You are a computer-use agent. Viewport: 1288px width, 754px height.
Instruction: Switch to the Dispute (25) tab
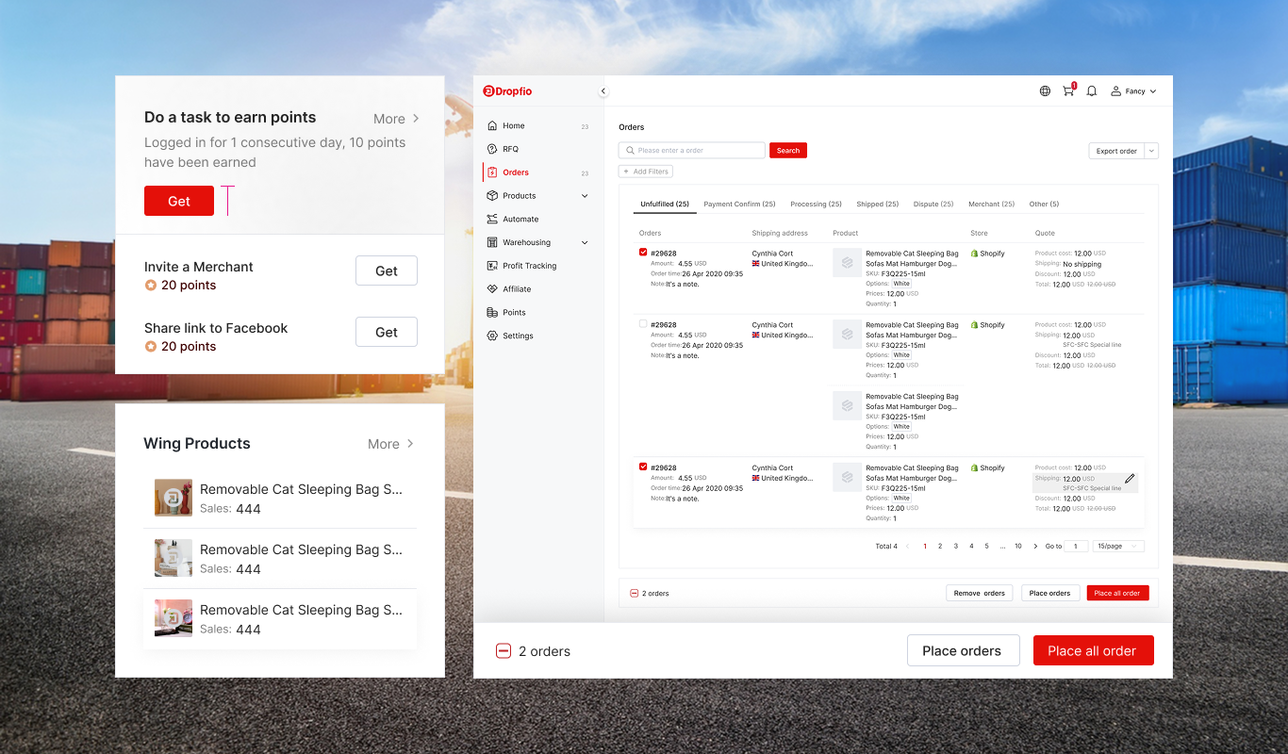click(933, 205)
